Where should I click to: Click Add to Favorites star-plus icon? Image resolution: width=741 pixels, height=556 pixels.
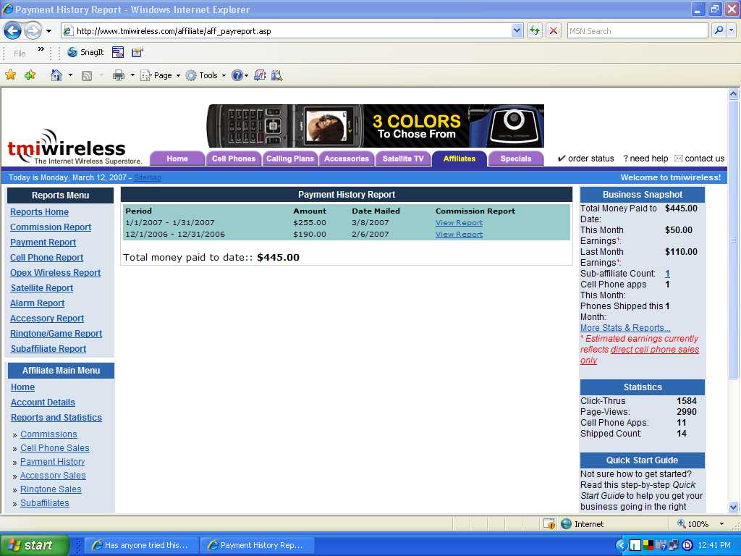pos(30,75)
